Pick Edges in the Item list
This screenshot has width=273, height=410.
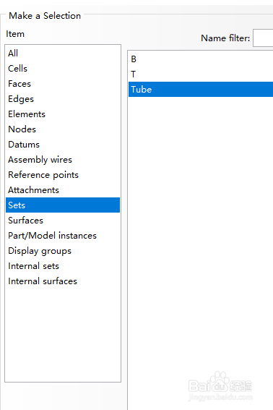pyautogui.click(x=63, y=99)
